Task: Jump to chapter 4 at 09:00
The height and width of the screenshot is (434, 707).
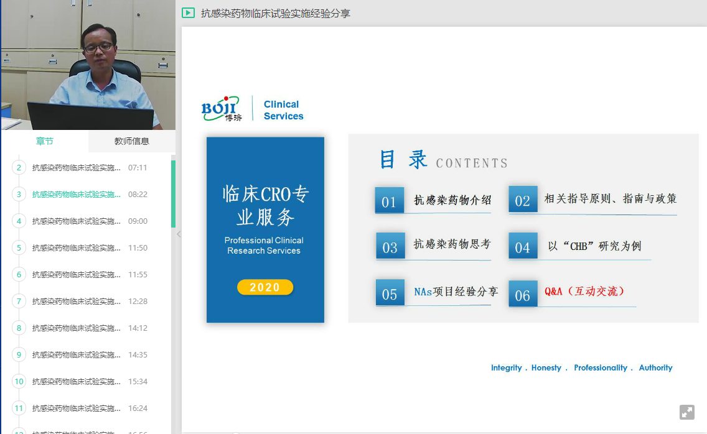Action: (x=77, y=221)
